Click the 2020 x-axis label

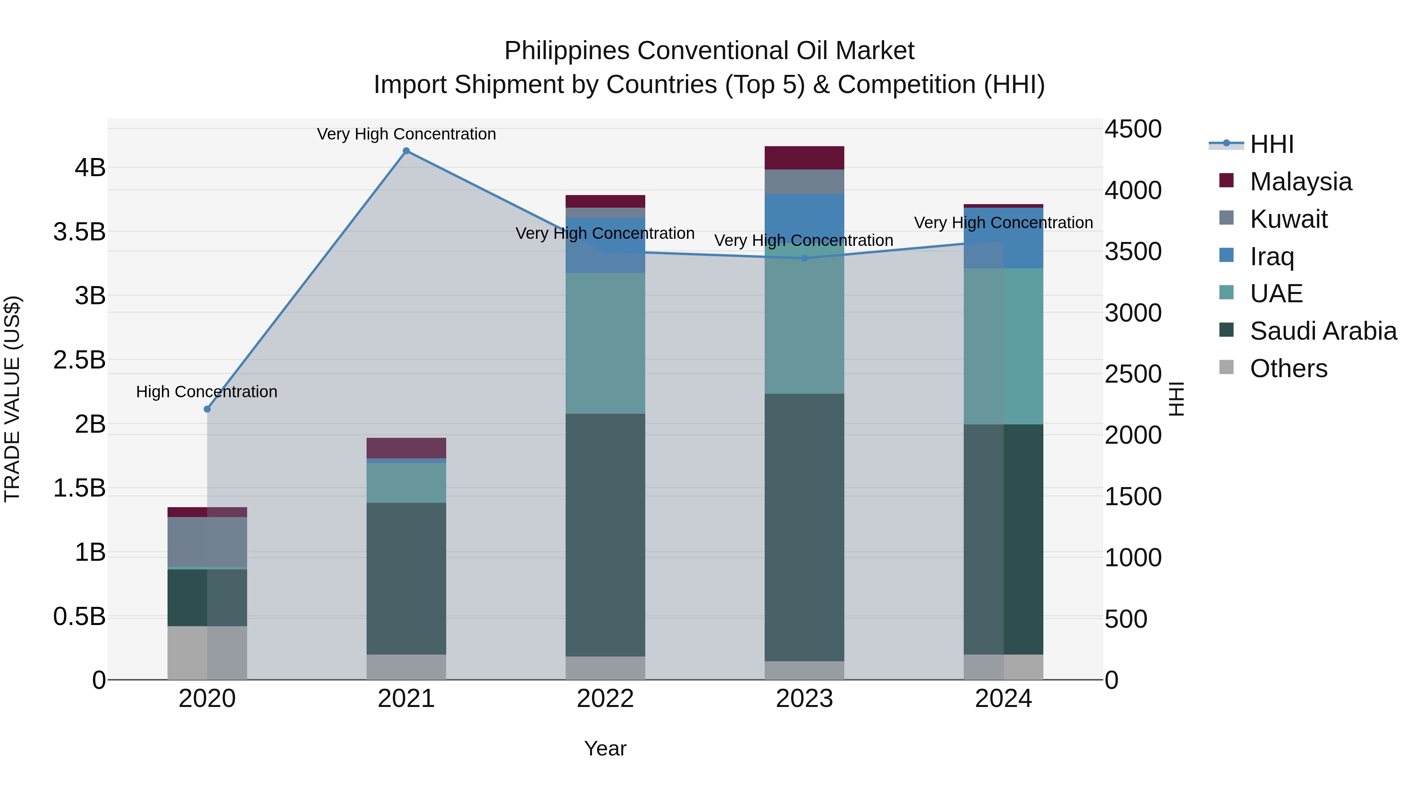point(207,699)
